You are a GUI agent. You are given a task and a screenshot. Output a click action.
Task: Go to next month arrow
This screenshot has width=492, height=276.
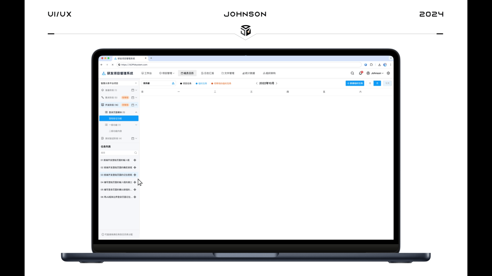pos(276,83)
